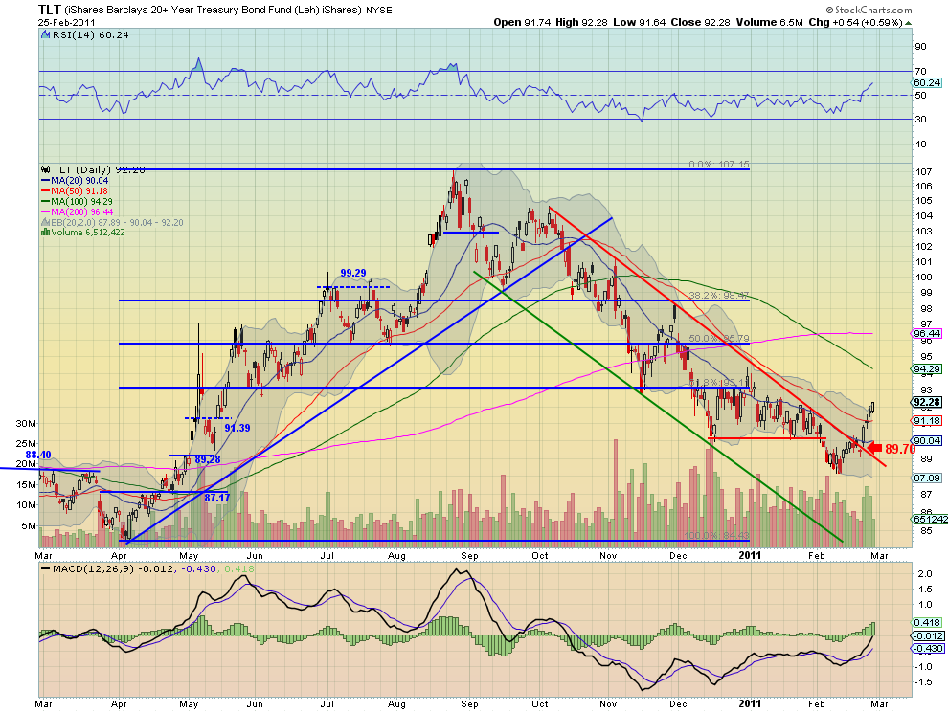Screen dimensions: 948x712
Task: Click the candlestick icon beside TLT (Daily)
Action: [x=46, y=169]
